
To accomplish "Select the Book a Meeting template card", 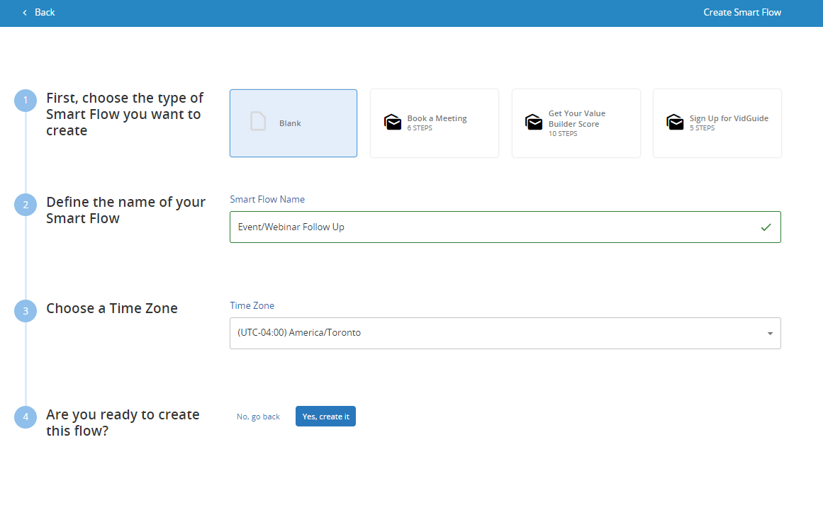I will click(x=434, y=123).
